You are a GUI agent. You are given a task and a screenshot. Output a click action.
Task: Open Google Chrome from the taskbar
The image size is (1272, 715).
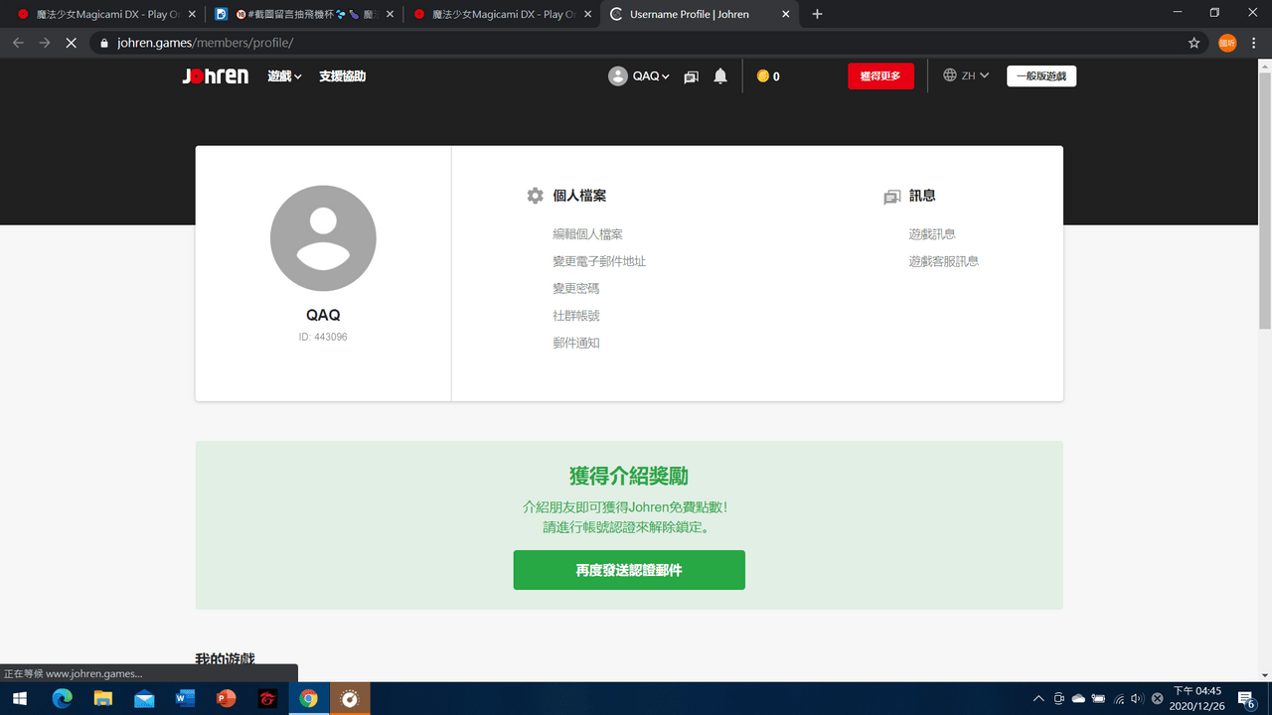(308, 698)
